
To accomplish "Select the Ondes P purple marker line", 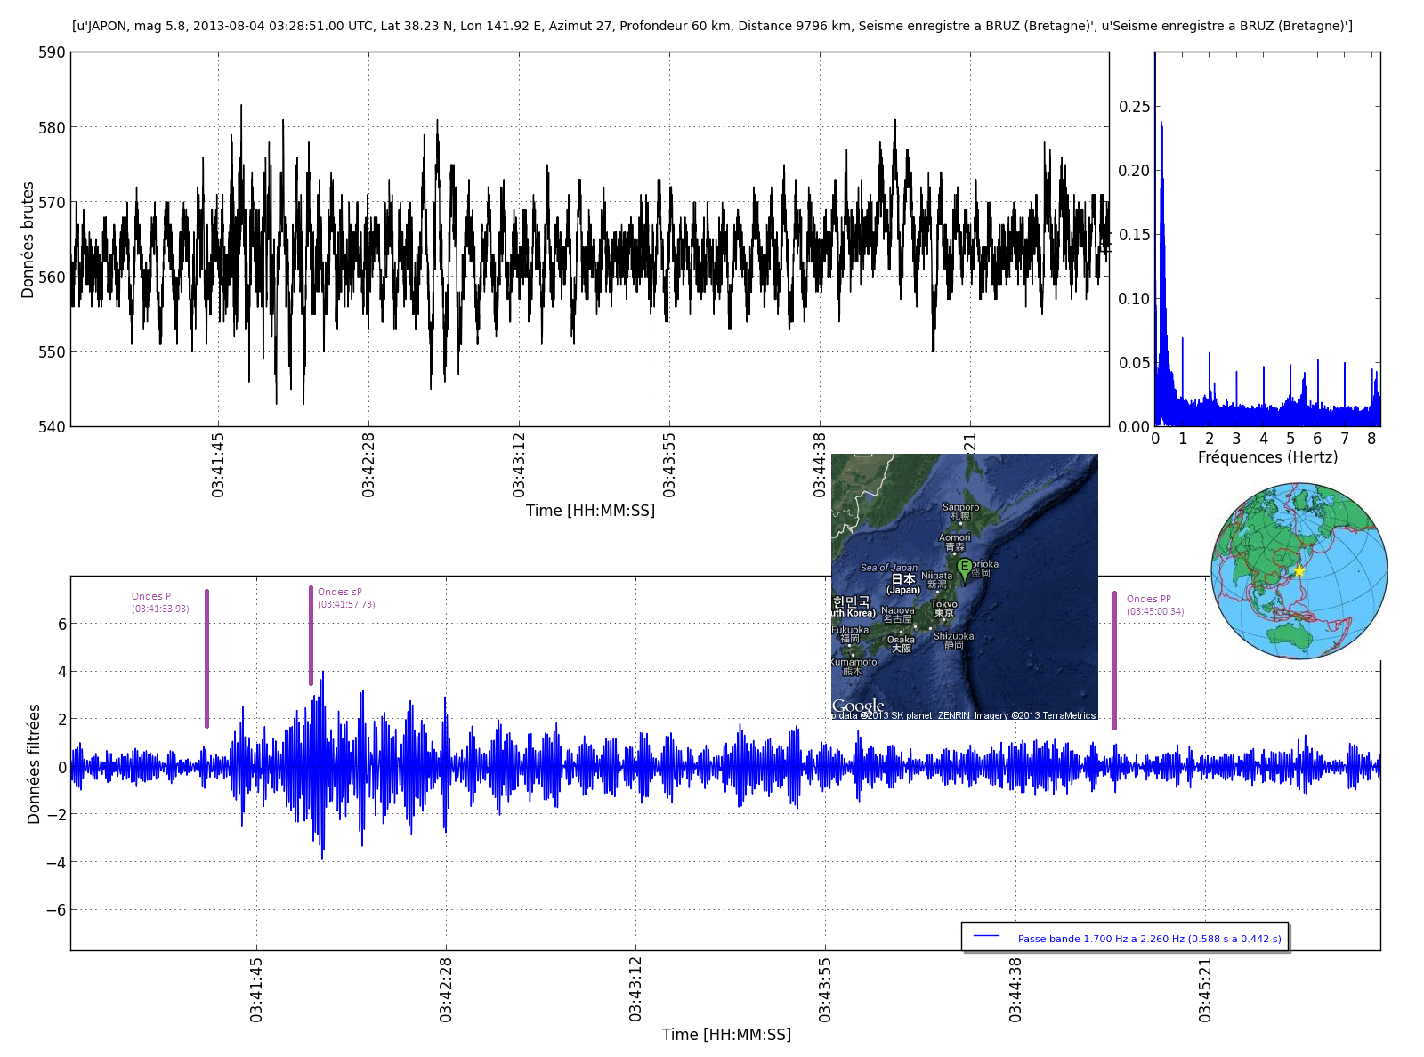I will [x=206, y=658].
